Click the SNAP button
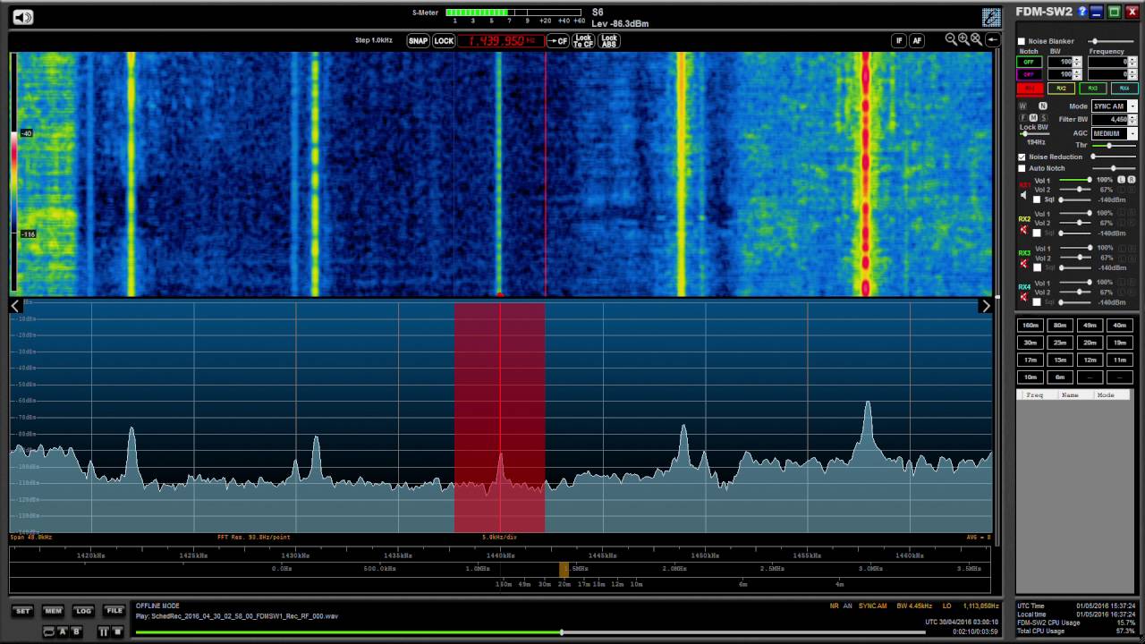The width and height of the screenshot is (1145, 644). pyautogui.click(x=418, y=41)
